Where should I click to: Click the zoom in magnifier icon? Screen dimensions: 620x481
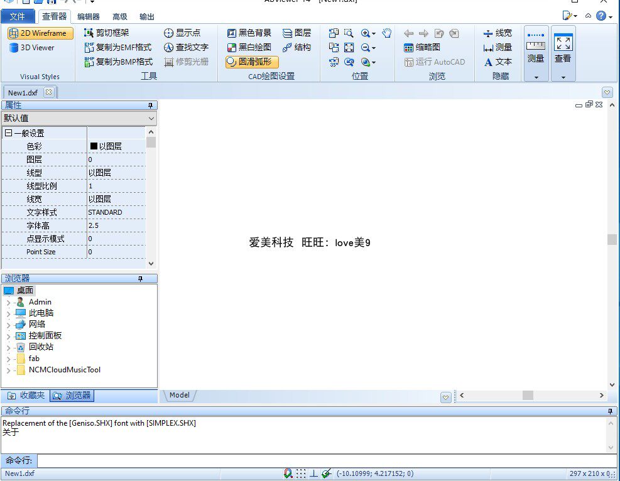click(366, 33)
